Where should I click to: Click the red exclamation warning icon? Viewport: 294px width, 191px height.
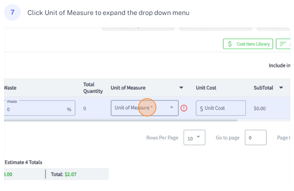(184, 108)
